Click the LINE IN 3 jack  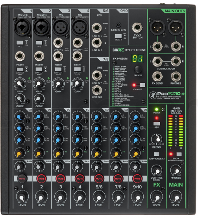pyautogui.click(x=58, y=43)
